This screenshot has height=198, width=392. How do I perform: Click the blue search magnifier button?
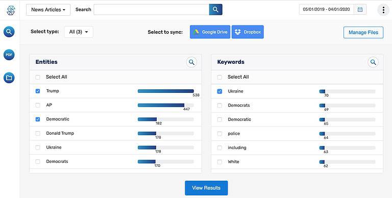215,10
